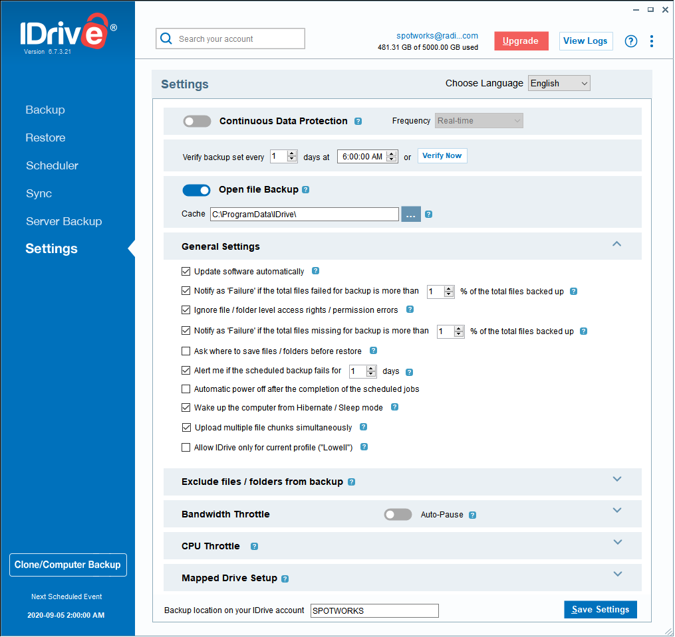Screen dimensions: 675x637
Task: Check Ask where to save files before restore
Action: pyautogui.click(x=186, y=351)
